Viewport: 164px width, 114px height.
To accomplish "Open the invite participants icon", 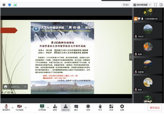I will [x=55, y=108].
